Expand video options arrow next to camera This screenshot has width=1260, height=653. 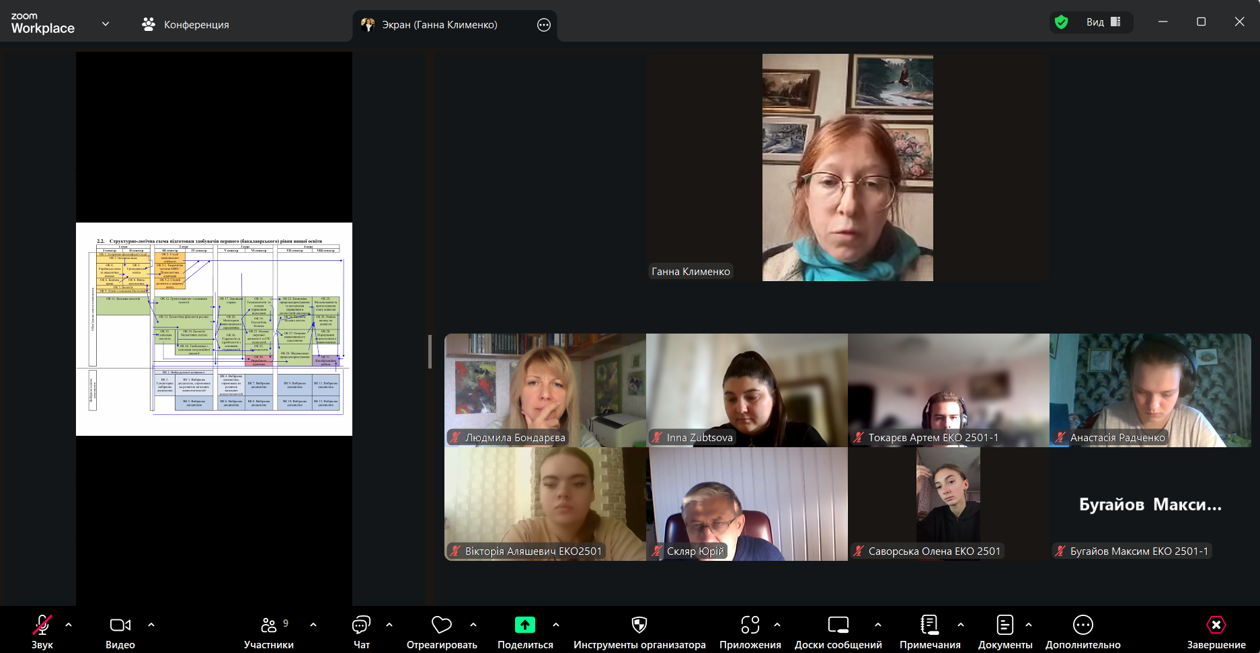151,625
